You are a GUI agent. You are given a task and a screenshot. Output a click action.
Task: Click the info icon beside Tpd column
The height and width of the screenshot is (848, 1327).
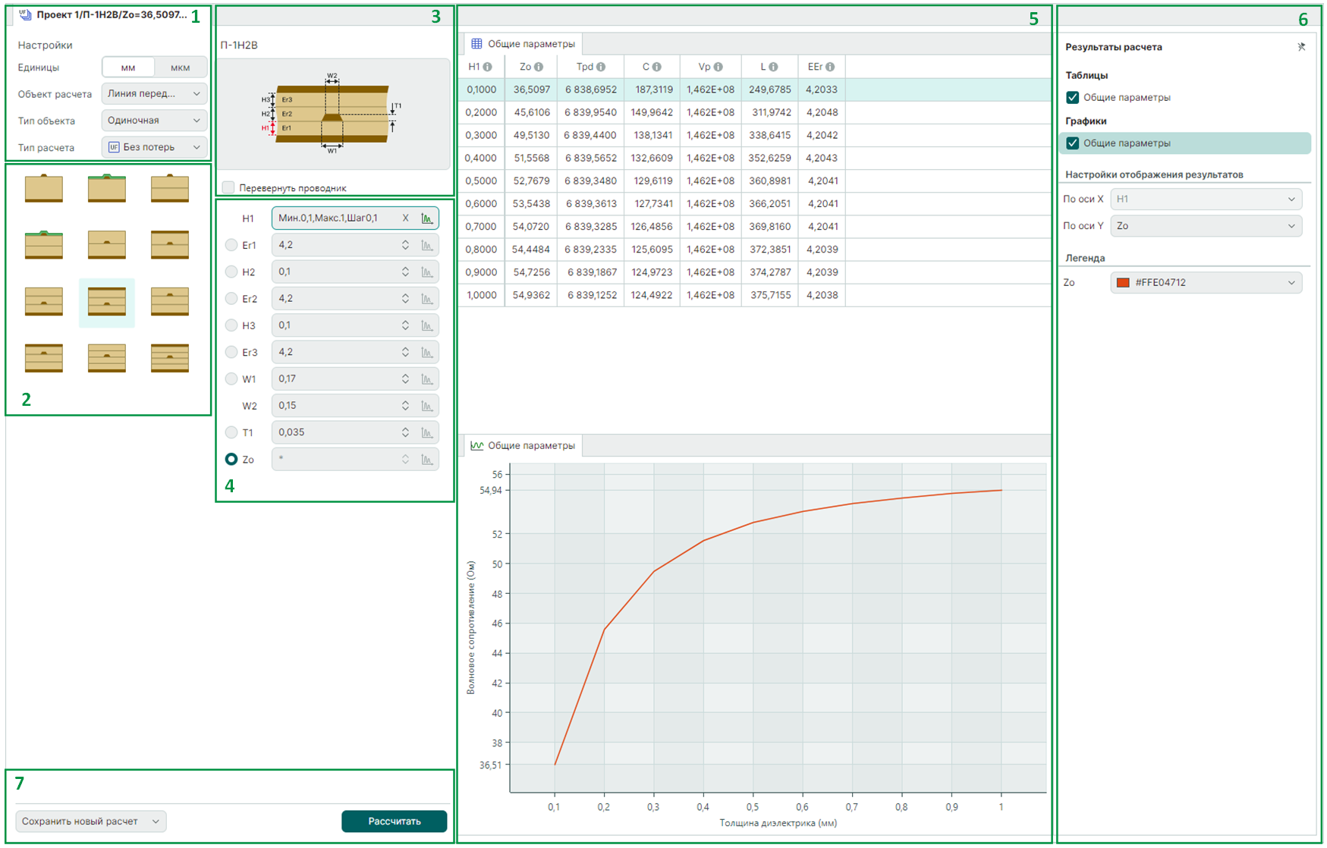601,67
